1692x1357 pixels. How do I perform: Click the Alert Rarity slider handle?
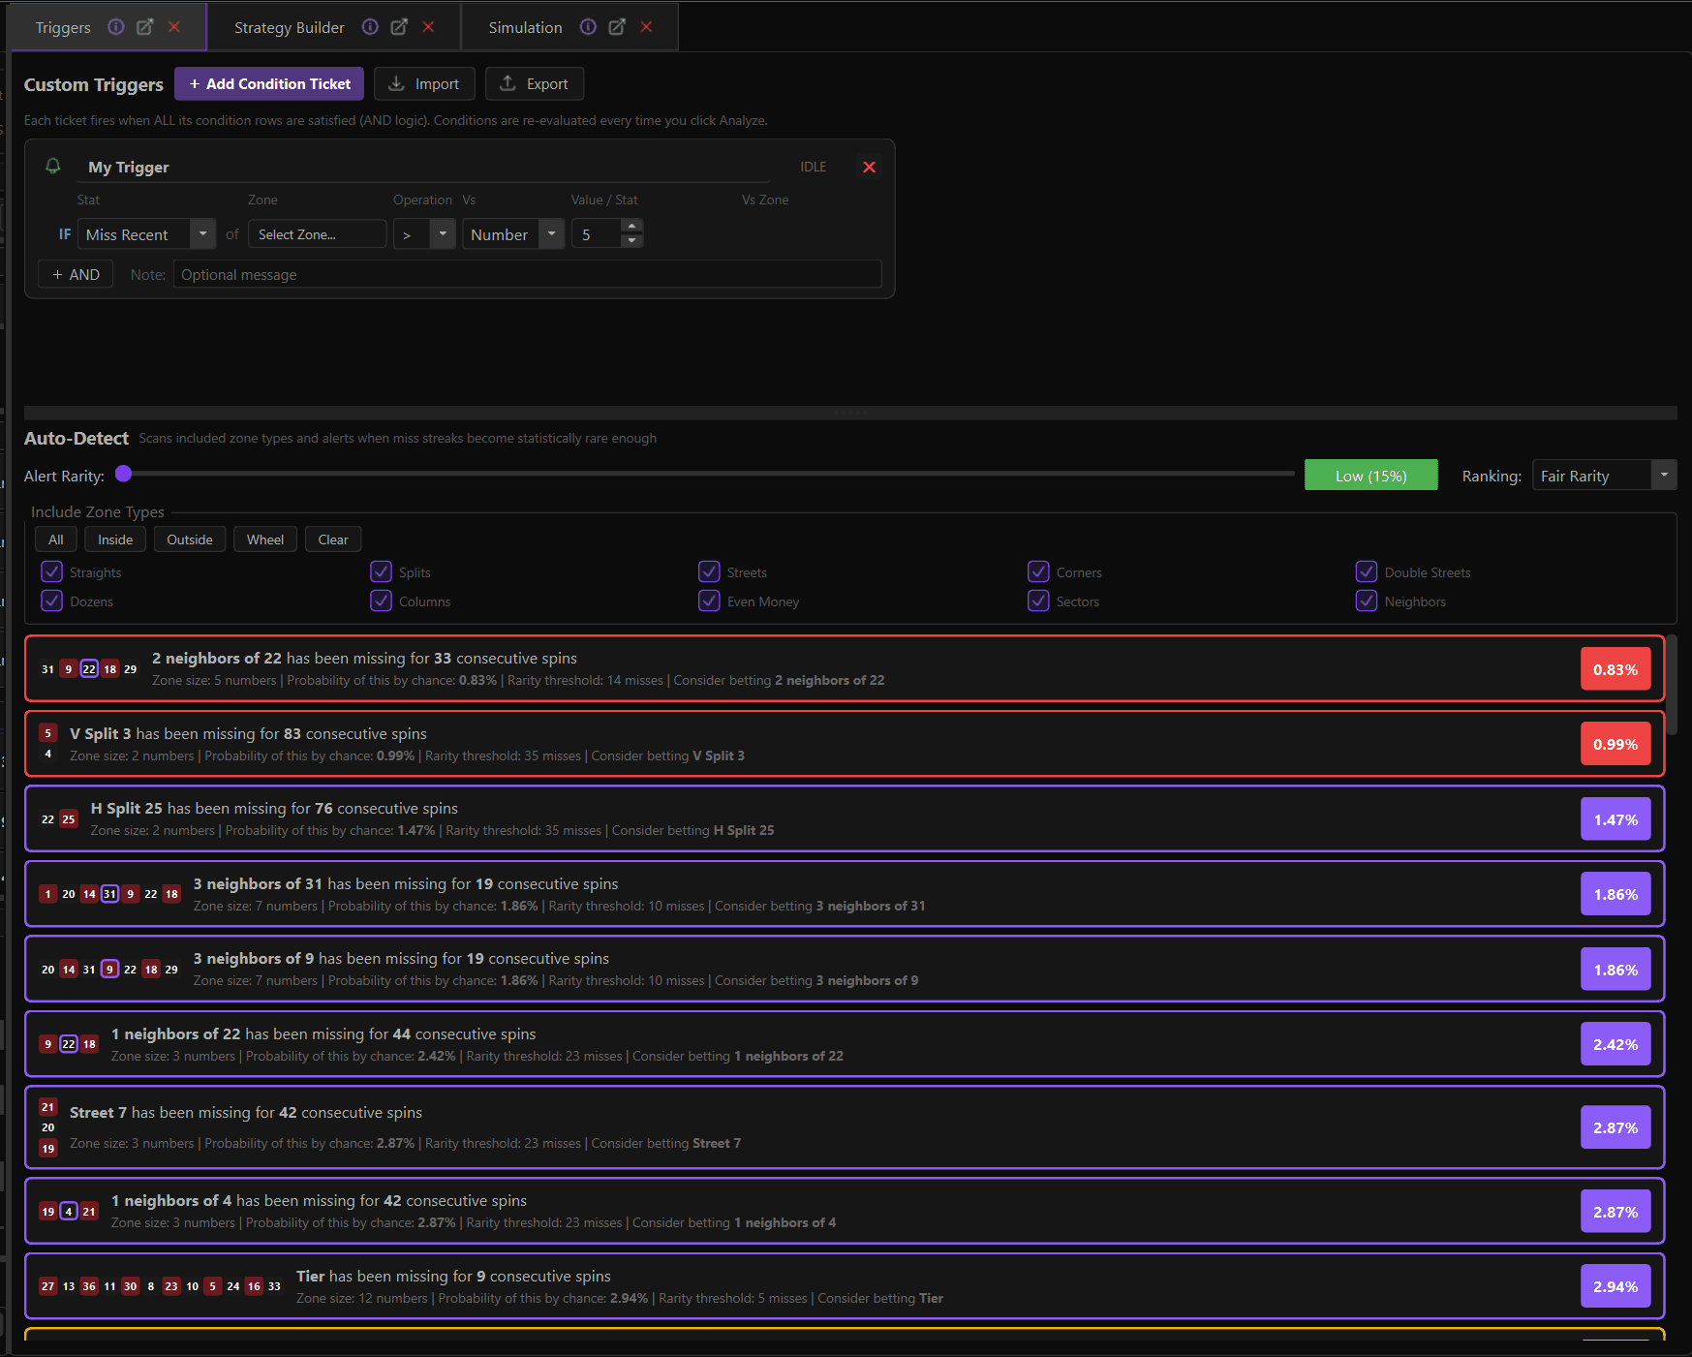pos(123,474)
